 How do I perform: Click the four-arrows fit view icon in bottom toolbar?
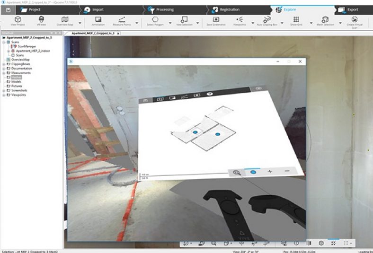pos(333,243)
